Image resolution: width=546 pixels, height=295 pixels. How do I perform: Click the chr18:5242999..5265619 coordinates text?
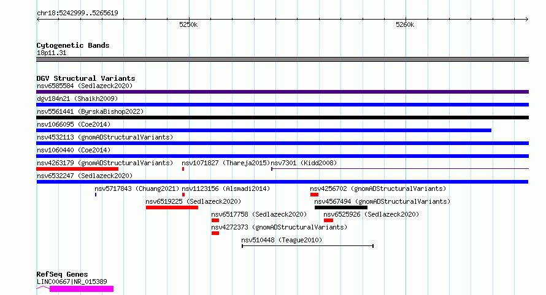click(x=77, y=13)
